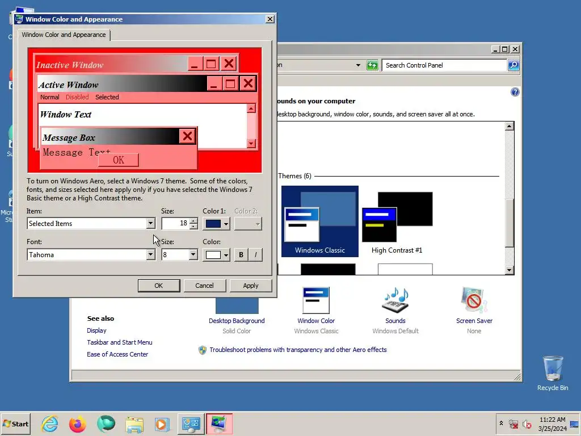
Task: Click the Color 1 dark blue swatch
Action: [213, 224]
